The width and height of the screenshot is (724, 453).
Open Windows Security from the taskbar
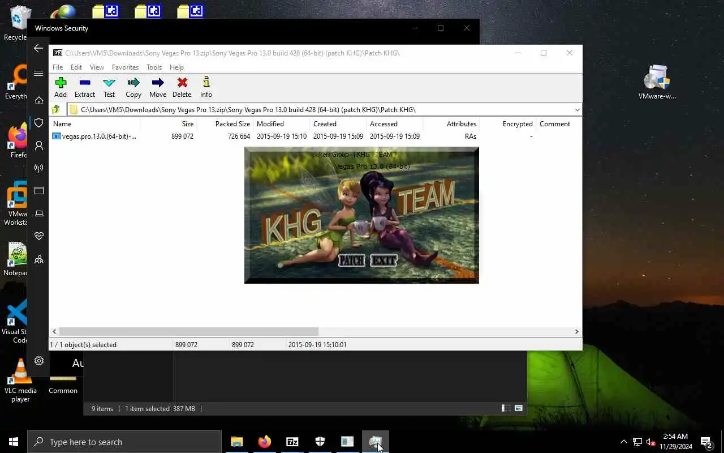320,442
